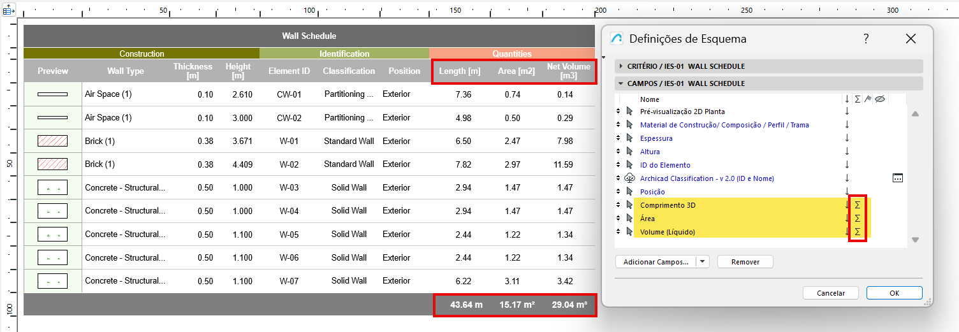Toggle sum icon for Comprimento 3D field
This screenshot has height=332, width=959.
tap(857, 205)
